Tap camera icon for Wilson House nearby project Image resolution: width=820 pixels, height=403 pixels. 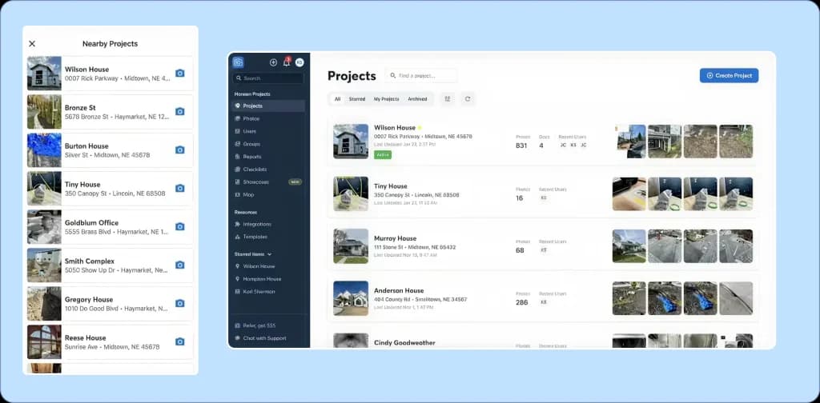[180, 73]
